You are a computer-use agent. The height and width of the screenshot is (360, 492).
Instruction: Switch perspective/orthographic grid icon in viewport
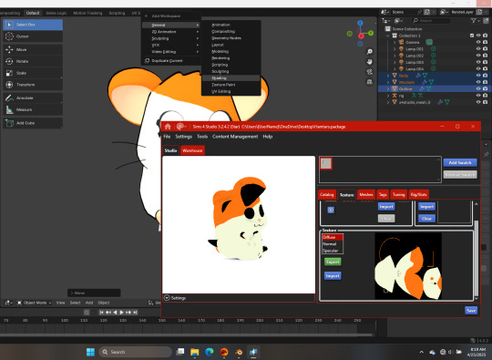tap(370, 82)
